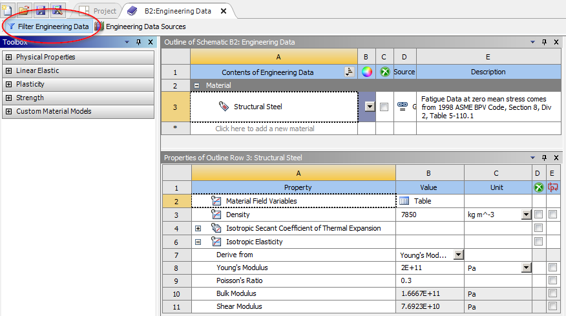Expand Isotropic Secant Coefficient of Thermal Expansion

pyautogui.click(x=198, y=228)
